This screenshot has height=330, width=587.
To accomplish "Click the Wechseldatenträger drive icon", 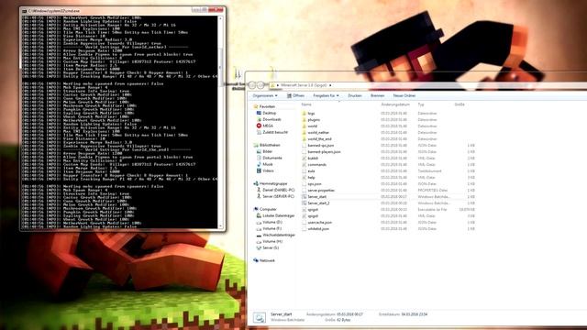I will click(259, 235).
